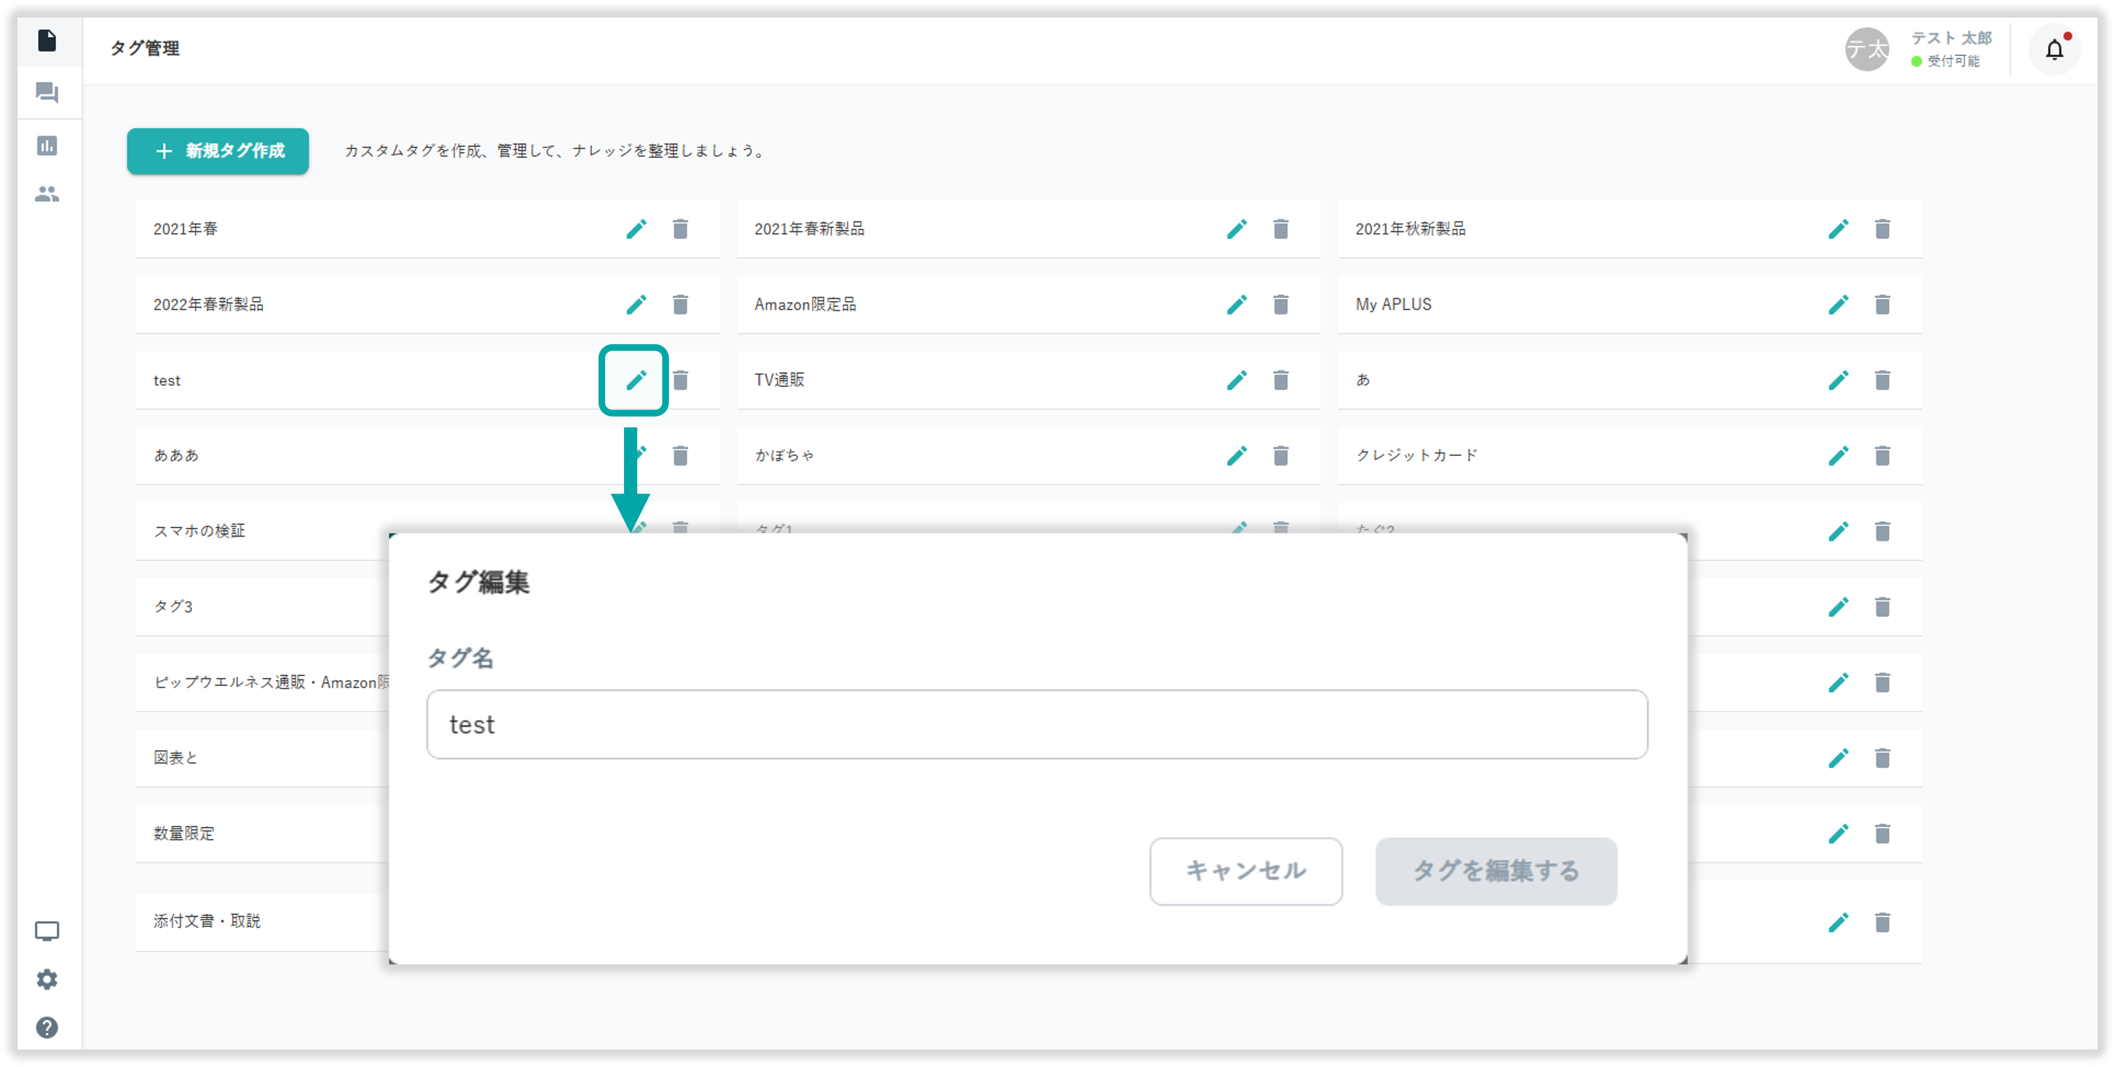Click the タグを編集する button

point(1496,871)
